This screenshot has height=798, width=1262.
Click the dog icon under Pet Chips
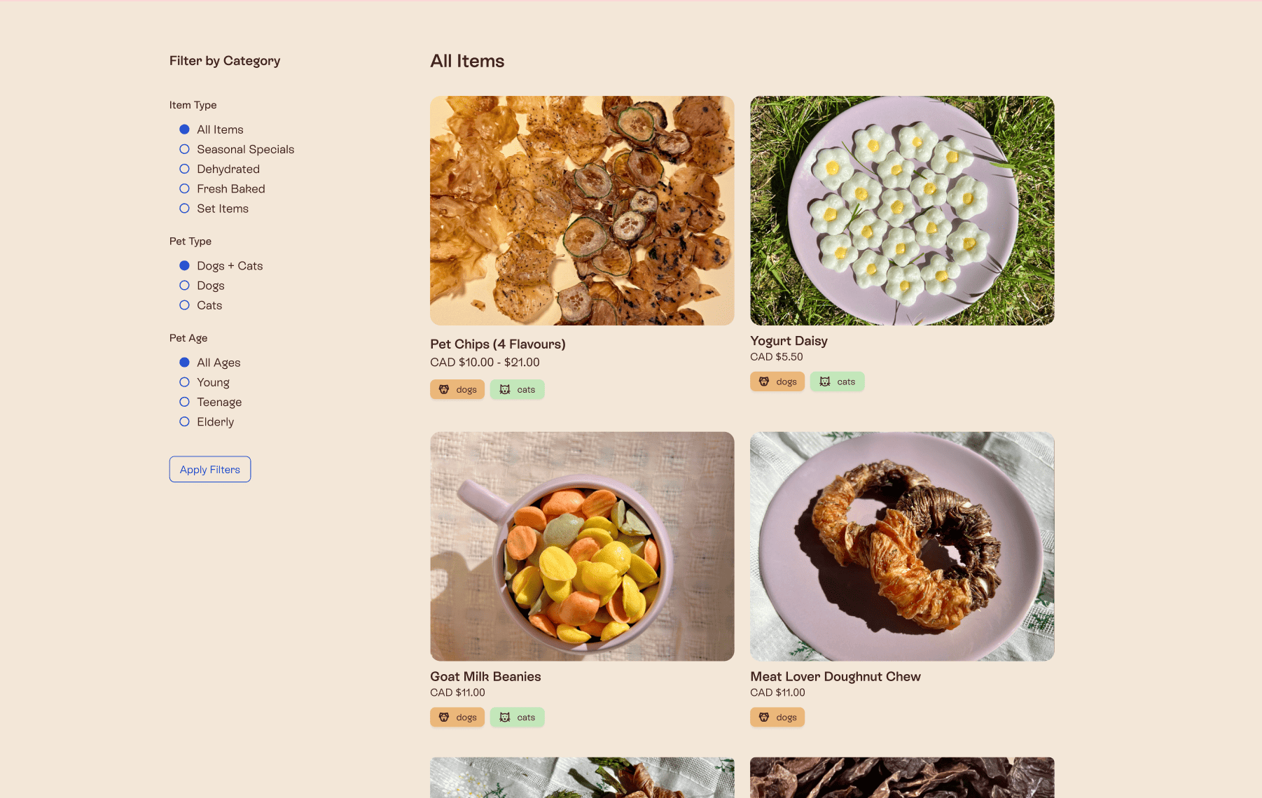[444, 389]
